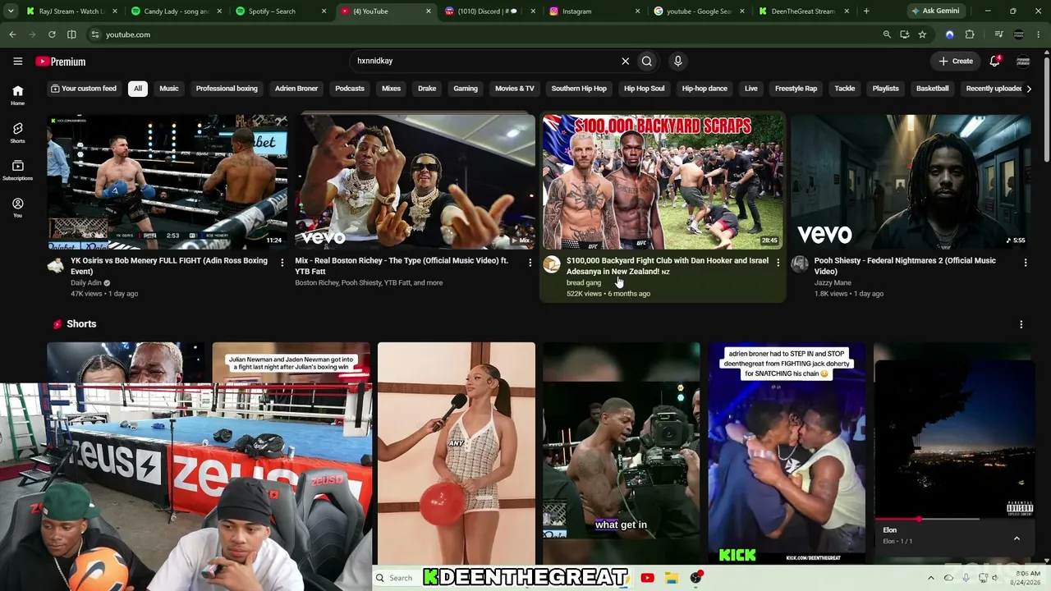Screen dimensions: 1051x591
Task: Reload the page in Chrome
Action: pos(52,34)
